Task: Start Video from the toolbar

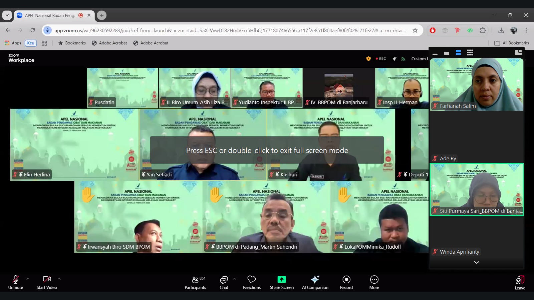Action: click(47, 282)
